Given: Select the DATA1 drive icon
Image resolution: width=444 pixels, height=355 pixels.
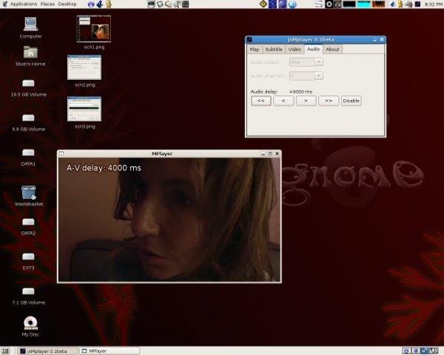Looking at the screenshot, I should tap(28, 152).
